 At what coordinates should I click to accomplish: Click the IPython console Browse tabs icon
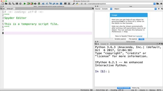tap(96, 44)
